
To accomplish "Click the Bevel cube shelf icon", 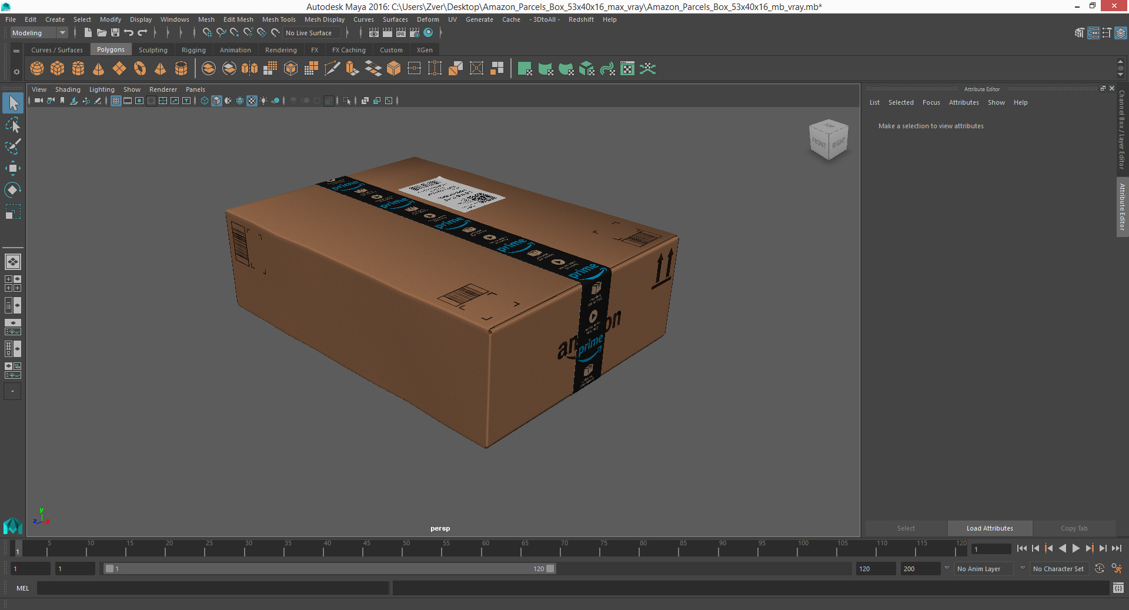I will [394, 69].
